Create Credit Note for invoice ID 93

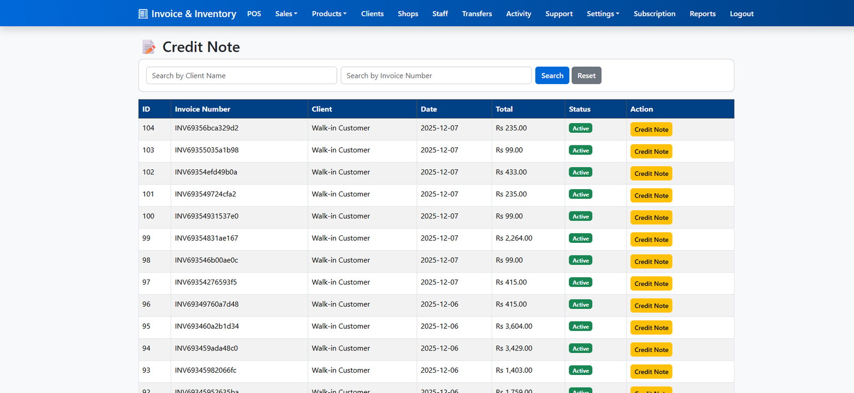click(x=651, y=372)
